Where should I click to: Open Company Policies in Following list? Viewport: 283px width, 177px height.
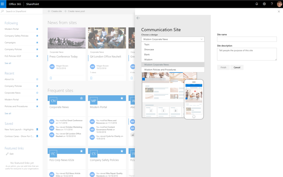point(13,49)
